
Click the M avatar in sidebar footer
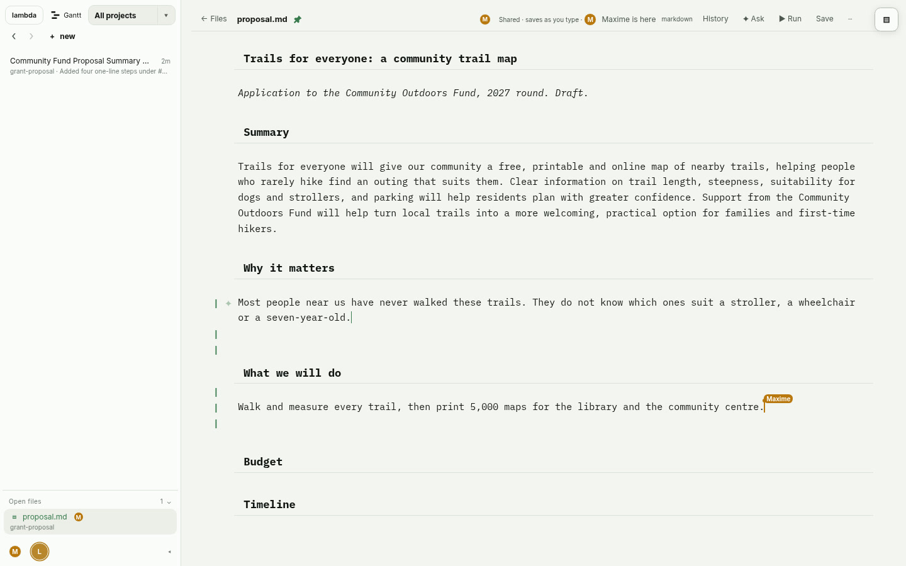click(x=15, y=552)
